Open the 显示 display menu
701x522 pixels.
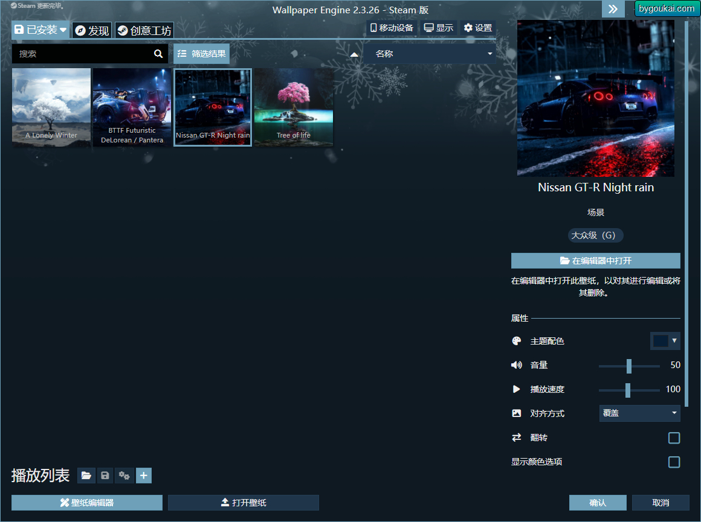[x=439, y=28]
